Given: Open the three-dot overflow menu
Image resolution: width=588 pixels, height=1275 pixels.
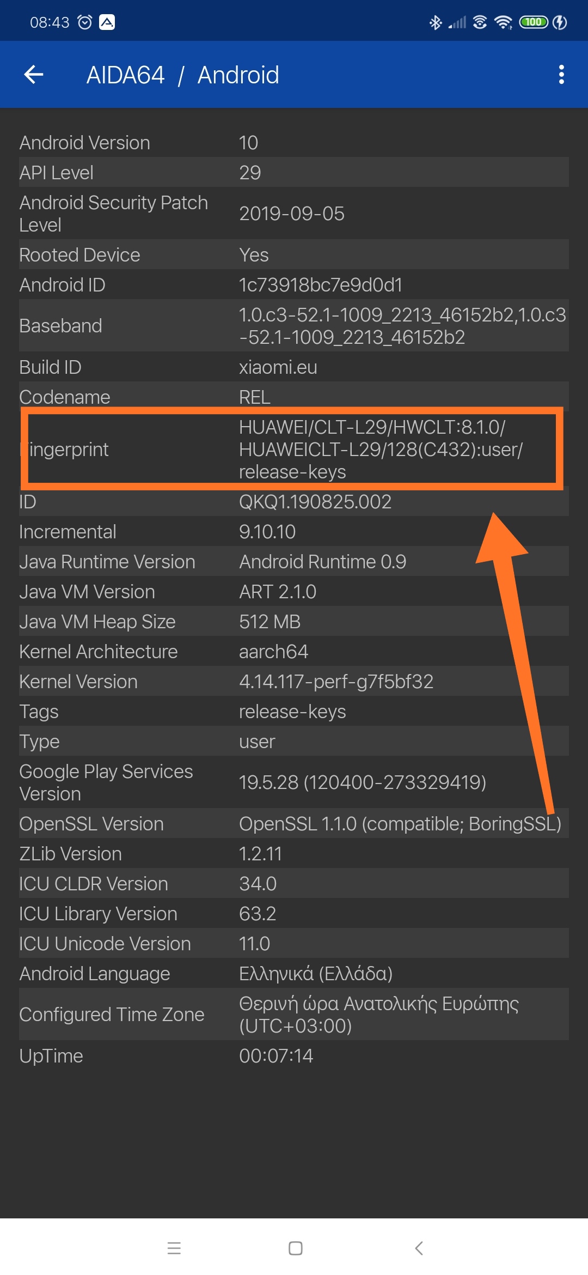Looking at the screenshot, I should [561, 75].
